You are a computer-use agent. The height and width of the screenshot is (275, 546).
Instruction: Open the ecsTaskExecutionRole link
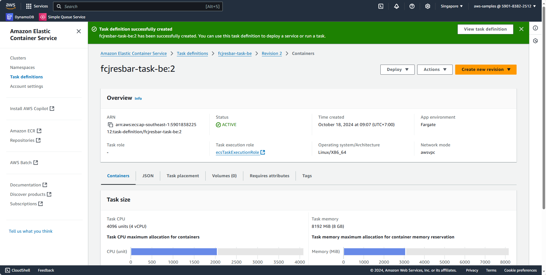(x=237, y=152)
